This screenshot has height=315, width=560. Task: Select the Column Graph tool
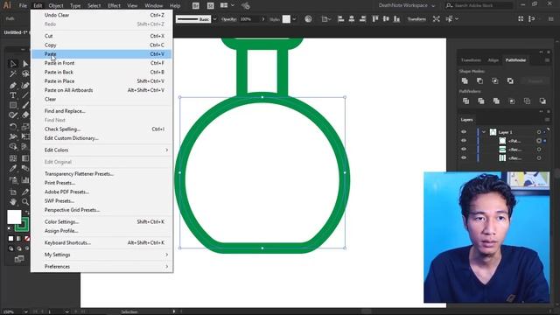pos(25,180)
